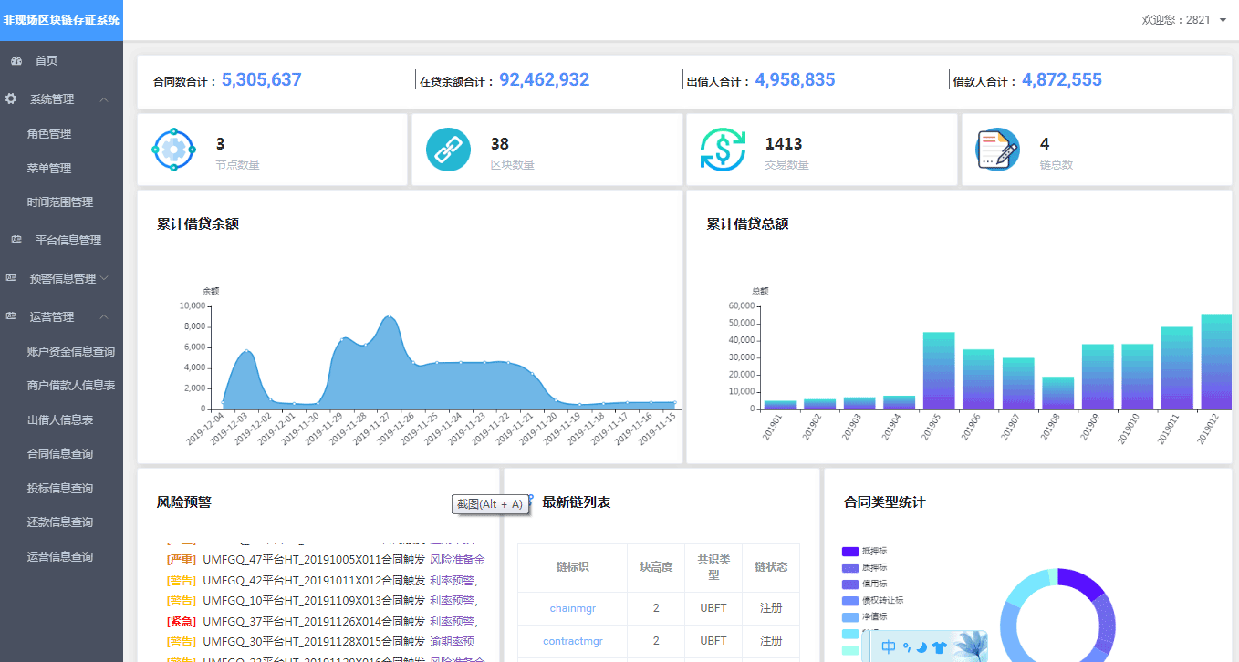Click the 链总数 notepad icon
Image resolution: width=1239 pixels, height=662 pixels.
pyautogui.click(x=997, y=150)
